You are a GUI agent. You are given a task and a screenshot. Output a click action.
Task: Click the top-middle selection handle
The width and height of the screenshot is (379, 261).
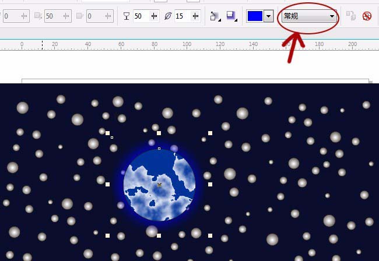point(159,133)
